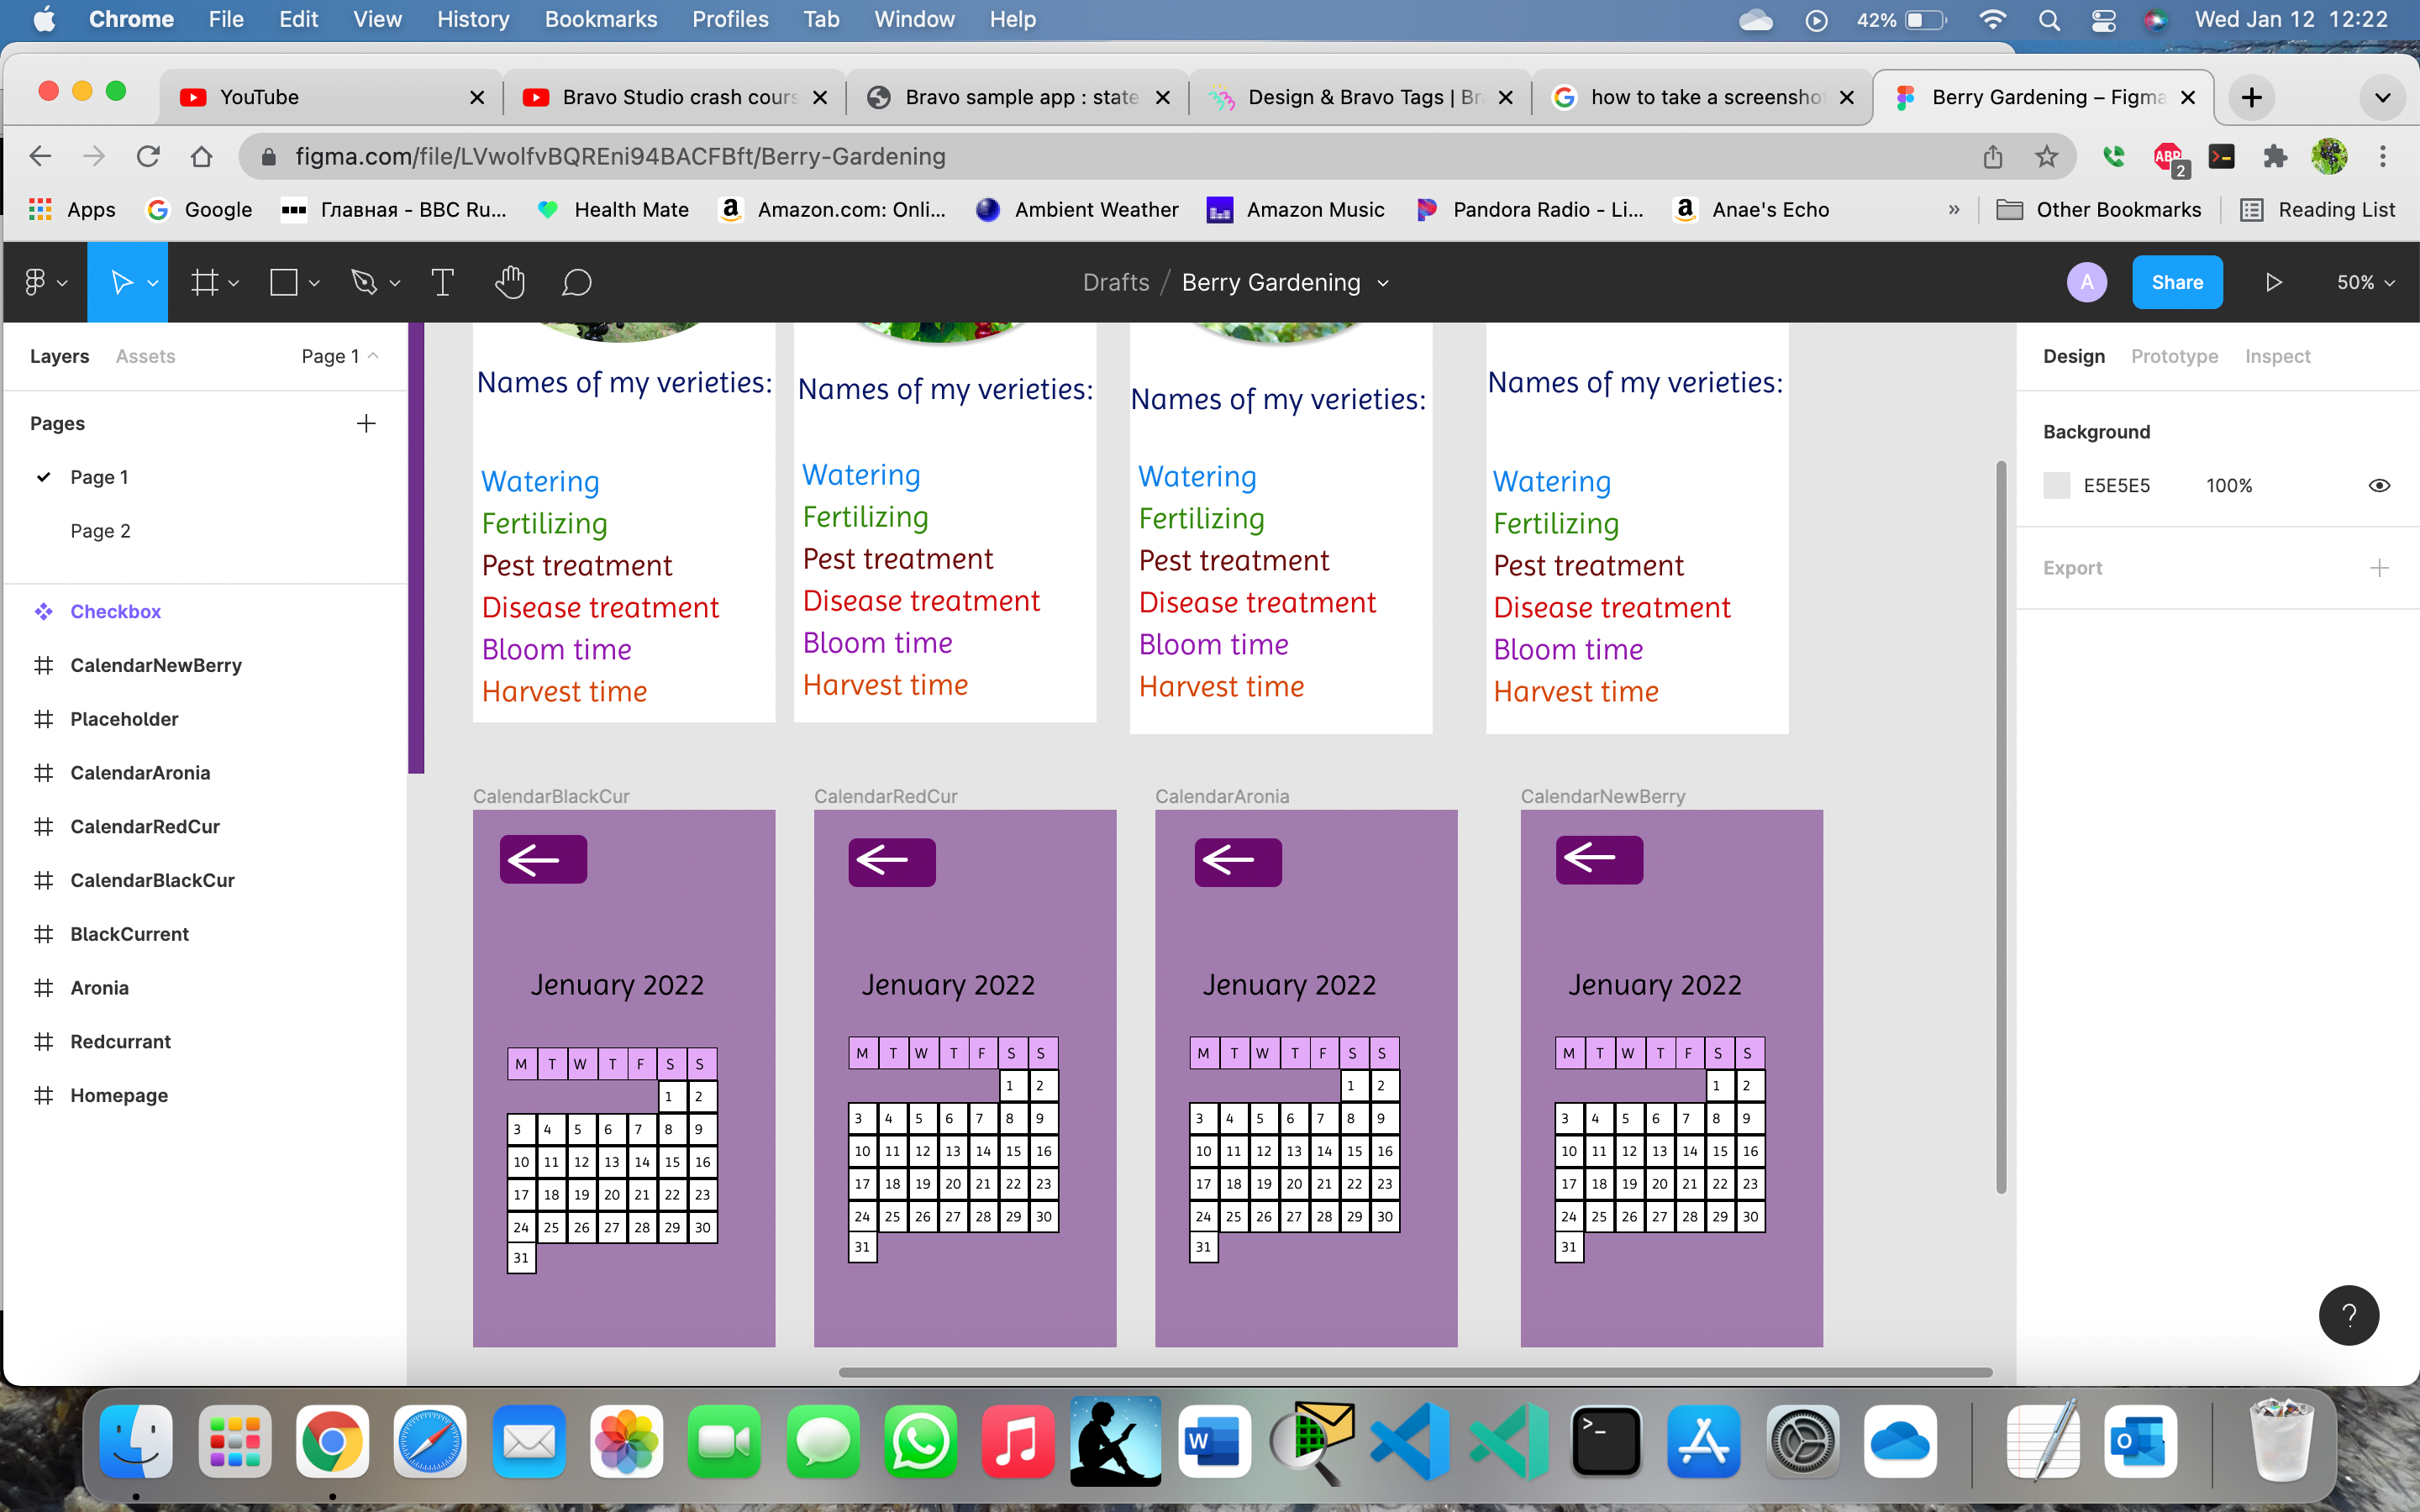This screenshot has width=2420, height=1512.
Task: Expand the Shape tools dropdown arrow
Action: [x=314, y=284]
